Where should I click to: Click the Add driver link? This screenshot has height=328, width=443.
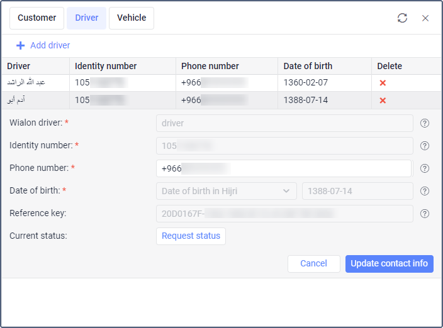[x=50, y=45]
